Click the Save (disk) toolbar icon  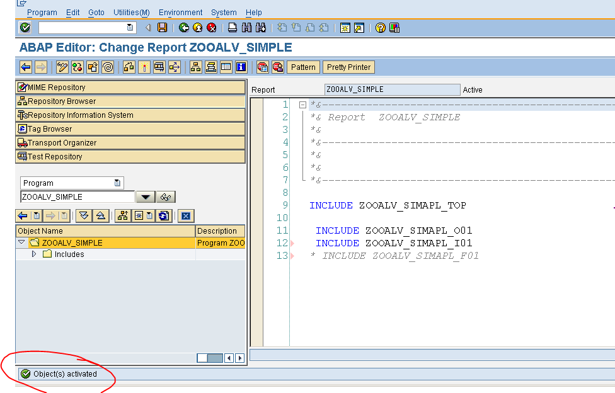tap(163, 27)
